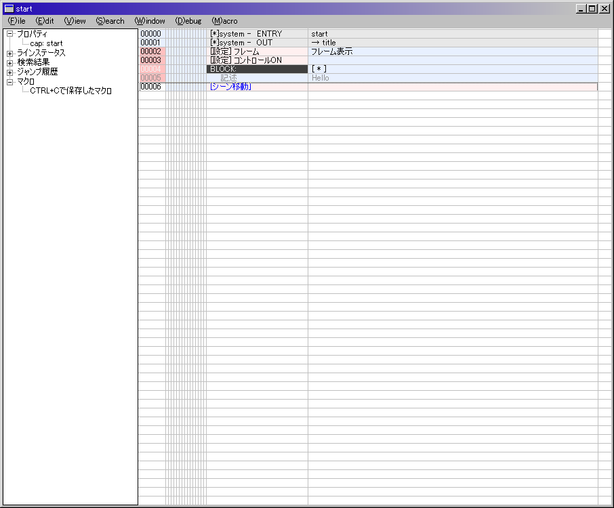Open the (S)earch menu
Viewport: 614px width, 508px height.
point(110,21)
